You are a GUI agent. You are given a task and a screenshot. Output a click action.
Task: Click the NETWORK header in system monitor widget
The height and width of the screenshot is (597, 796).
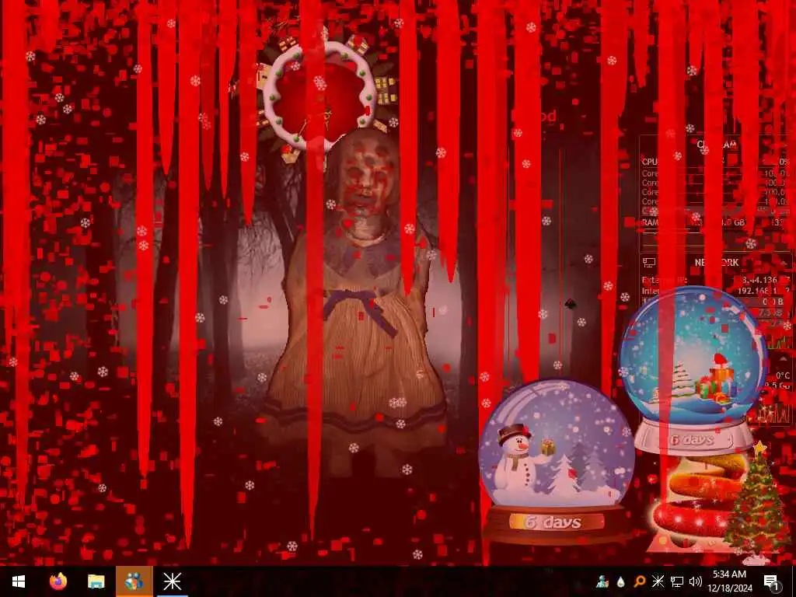click(716, 263)
